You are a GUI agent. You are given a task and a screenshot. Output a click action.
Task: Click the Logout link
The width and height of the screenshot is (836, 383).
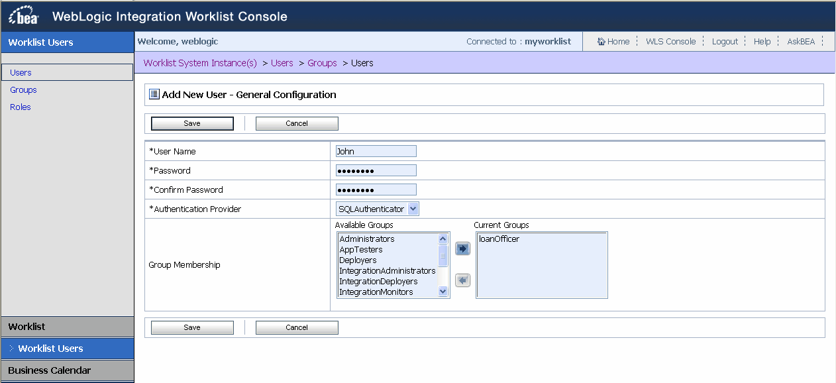coord(725,41)
